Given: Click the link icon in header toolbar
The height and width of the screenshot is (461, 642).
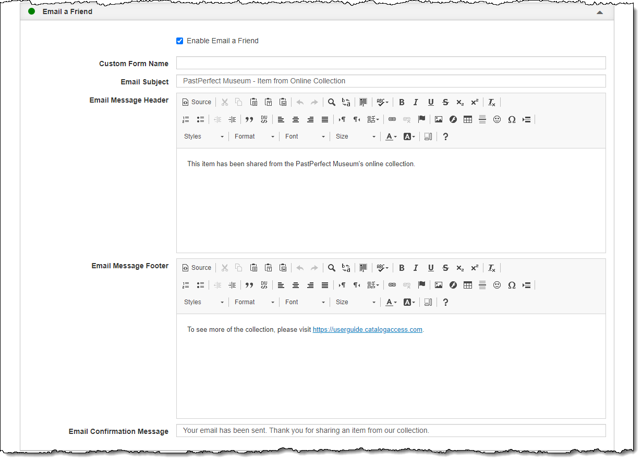Looking at the screenshot, I should click(x=392, y=119).
